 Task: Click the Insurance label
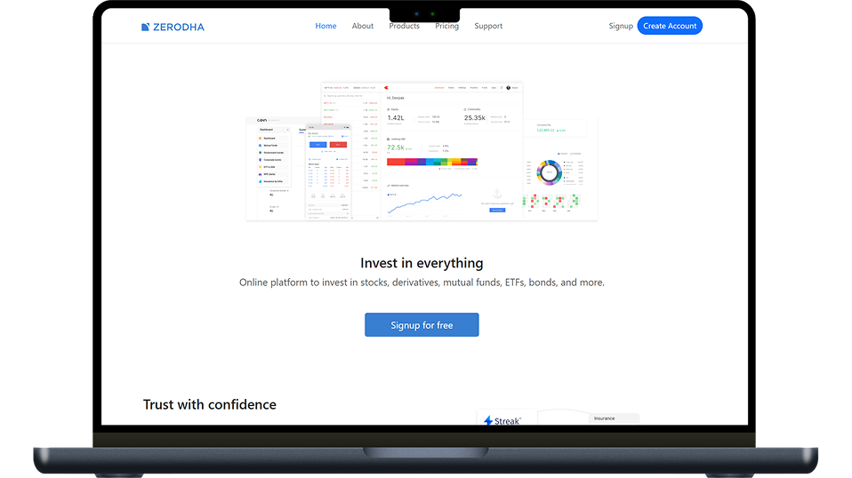click(x=604, y=418)
